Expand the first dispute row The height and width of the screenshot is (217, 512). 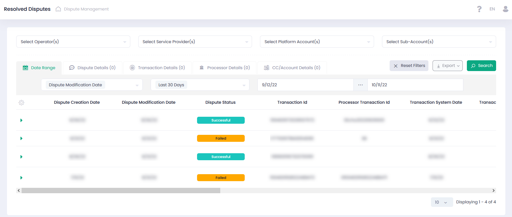click(21, 120)
